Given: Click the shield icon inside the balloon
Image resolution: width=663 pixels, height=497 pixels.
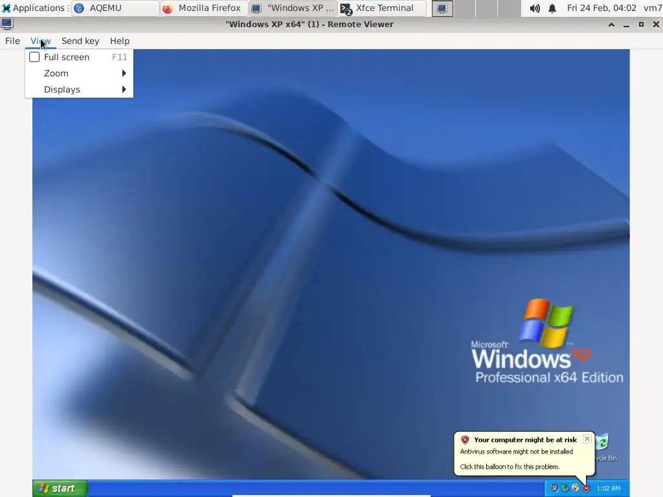Looking at the screenshot, I should (x=465, y=439).
